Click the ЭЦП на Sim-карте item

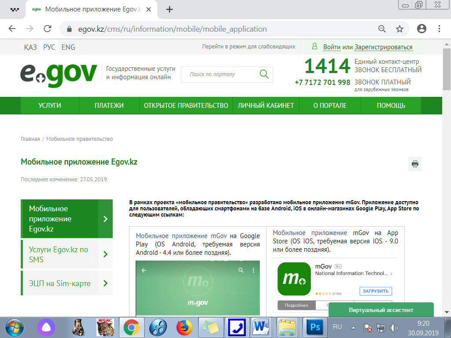[67, 283]
